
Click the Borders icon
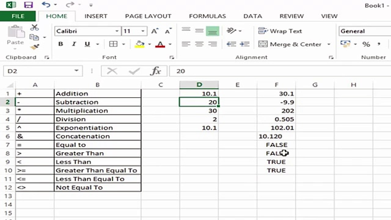[x=113, y=44]
